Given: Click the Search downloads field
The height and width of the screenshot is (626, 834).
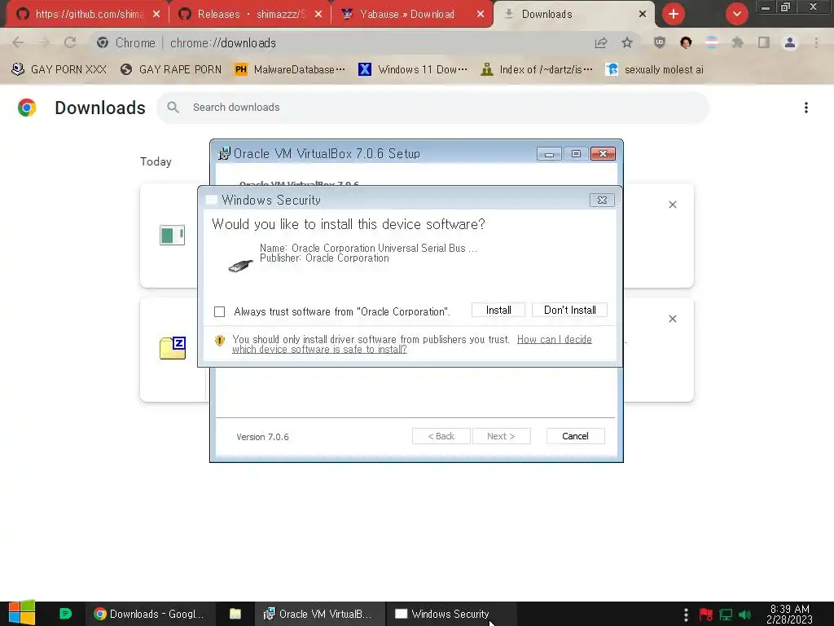Looking at the screenshot, I should (432, 108).
